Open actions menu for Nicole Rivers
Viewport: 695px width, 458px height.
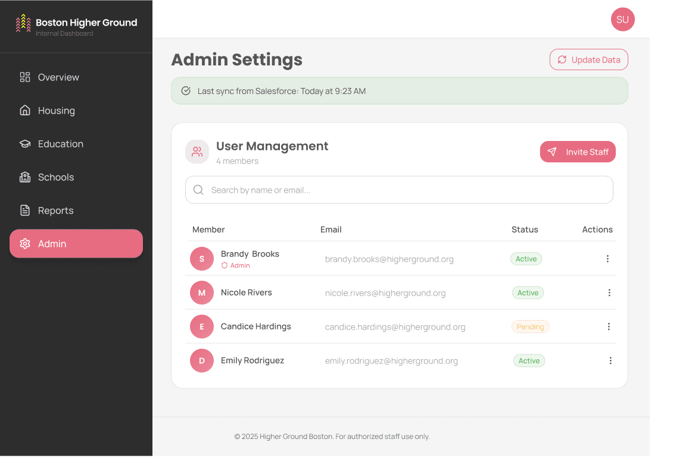pyautogui.click(x=609, y=293)
